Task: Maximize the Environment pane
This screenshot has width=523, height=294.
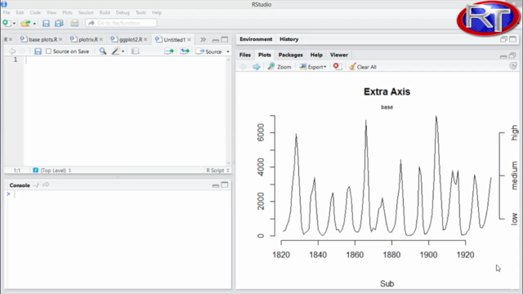Action: [512, 39]
